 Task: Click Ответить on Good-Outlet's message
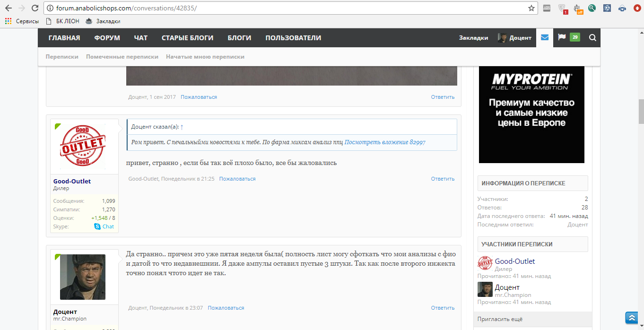[443, 179]
